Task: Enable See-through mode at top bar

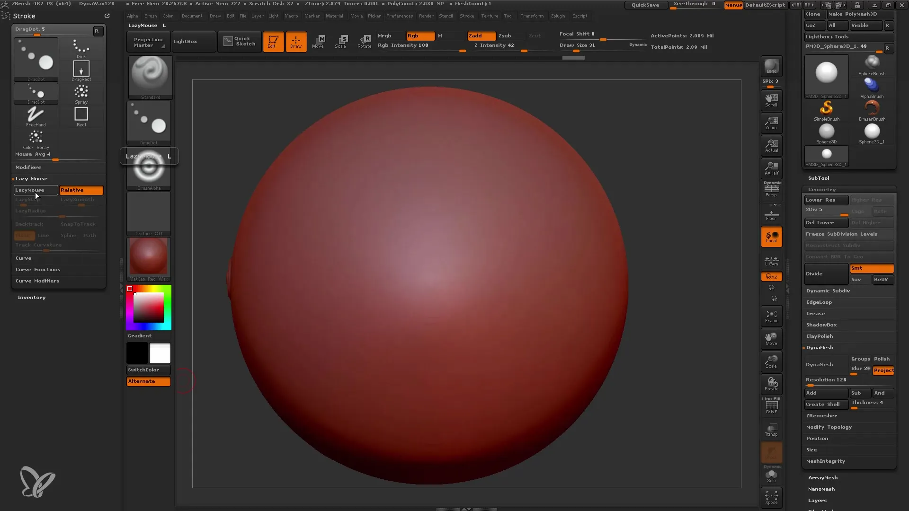Action: [x=695, y=4]
